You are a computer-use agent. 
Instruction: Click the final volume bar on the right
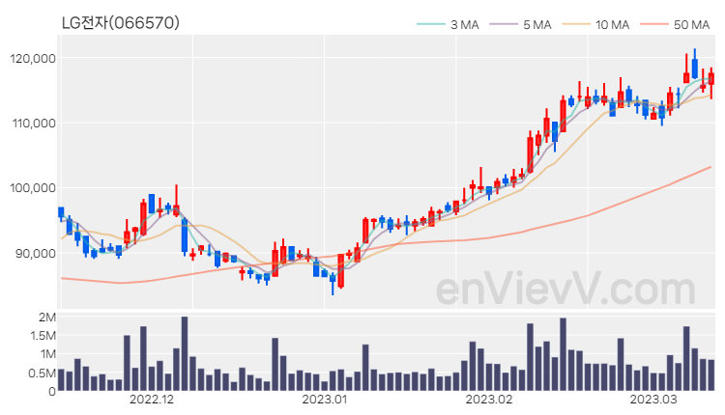[x=711, y=375]
